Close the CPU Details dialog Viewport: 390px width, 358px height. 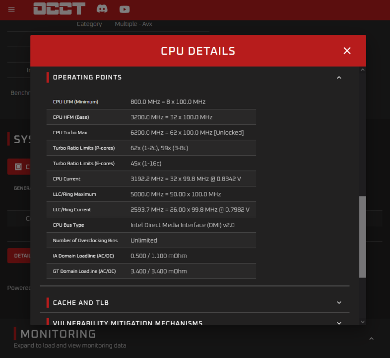point(347,51)
